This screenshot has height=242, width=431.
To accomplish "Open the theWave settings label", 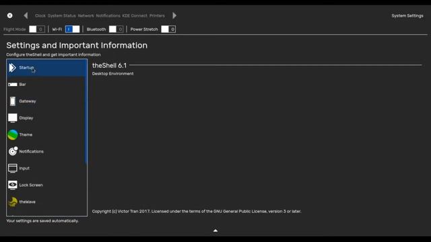I will pos(27,202).
